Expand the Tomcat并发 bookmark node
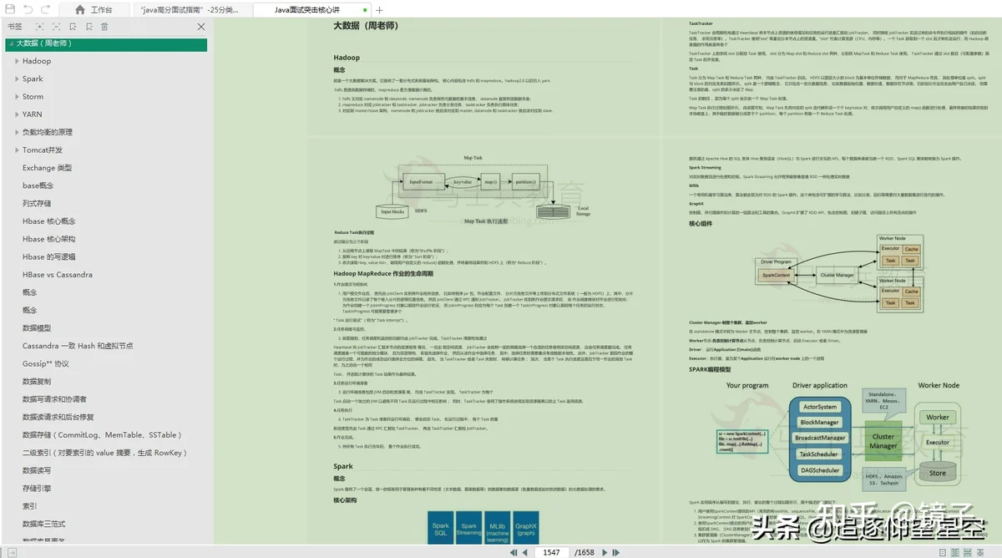The height and width of the screenshot is (558, 1002). pos(16,150)
